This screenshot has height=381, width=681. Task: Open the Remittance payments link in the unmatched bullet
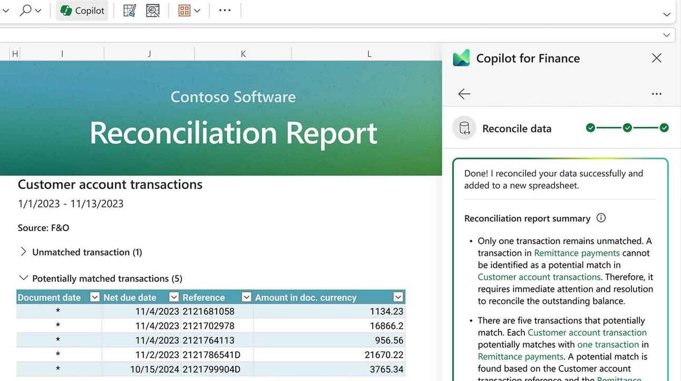(x=577, y=253)
